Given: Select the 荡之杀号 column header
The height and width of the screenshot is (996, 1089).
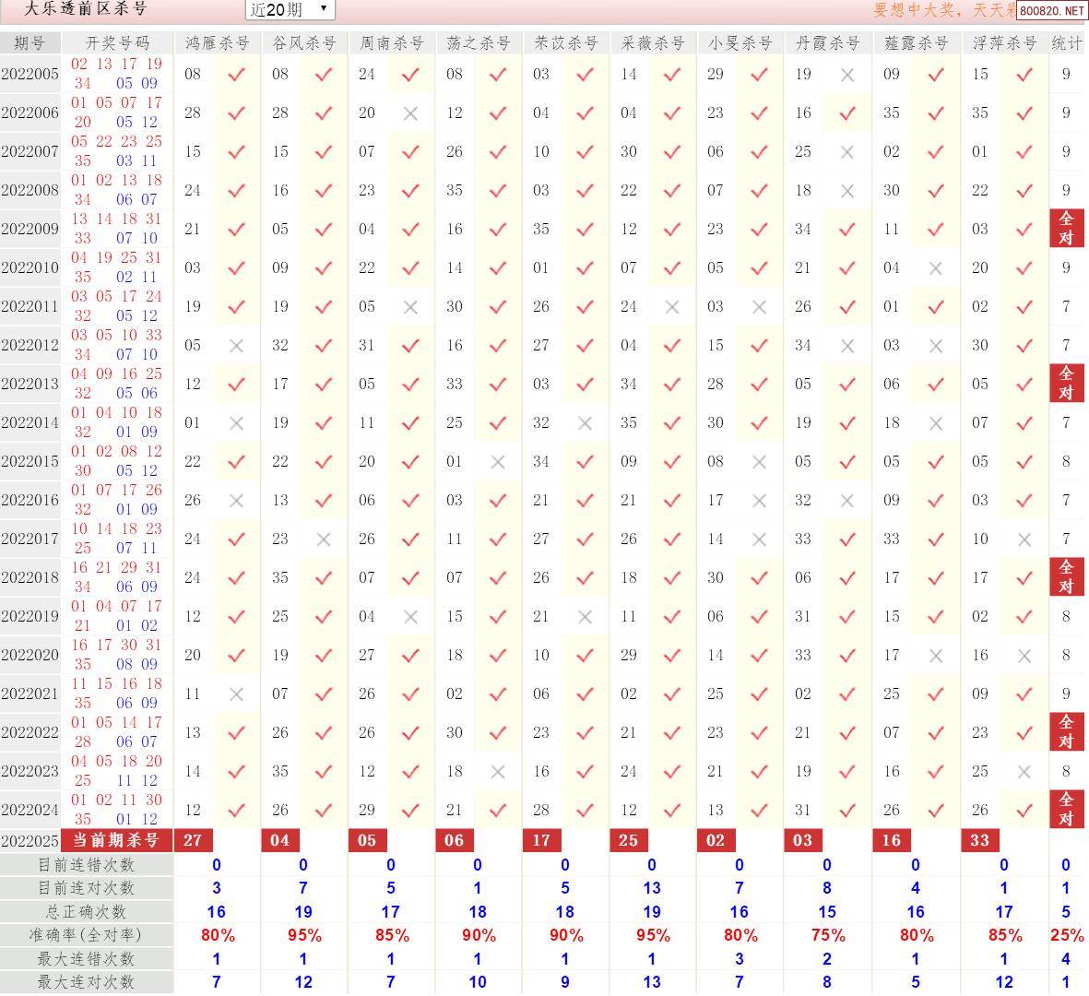Looking at the screenshot, I should click(x=479, y=43).
